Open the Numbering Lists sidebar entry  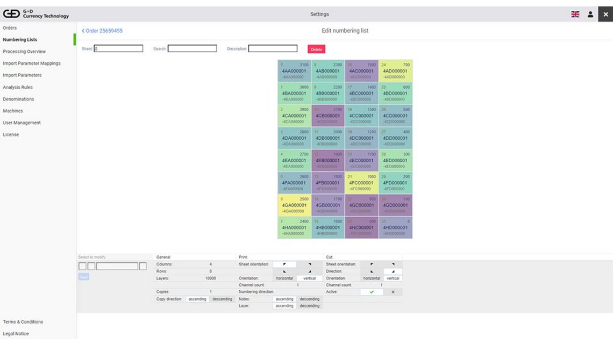pos(22,39)
